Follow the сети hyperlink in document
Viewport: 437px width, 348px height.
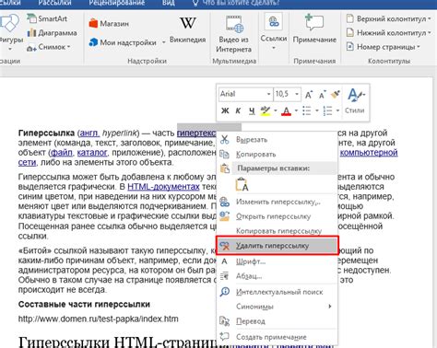pyautogui.click(x=27, y=163)
